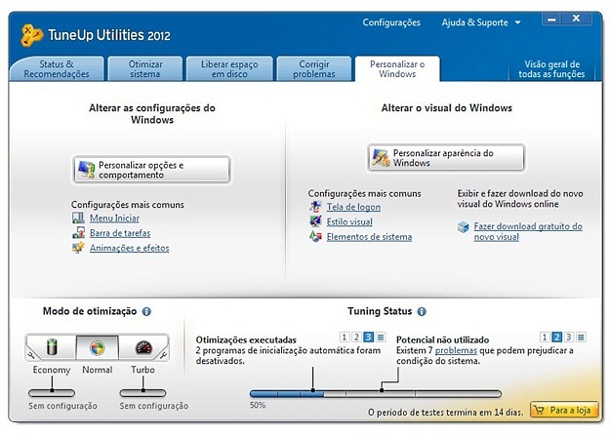The image size is (610, 437).
Task: Select page 3 of Potencial não utilizado
Action: (569, 337)
